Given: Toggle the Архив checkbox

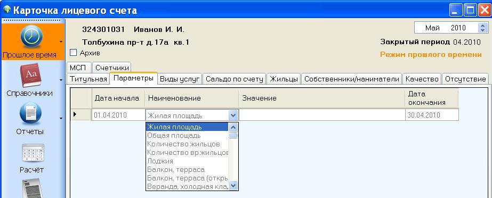Looking at the screenshot, I should pos(73,53).
